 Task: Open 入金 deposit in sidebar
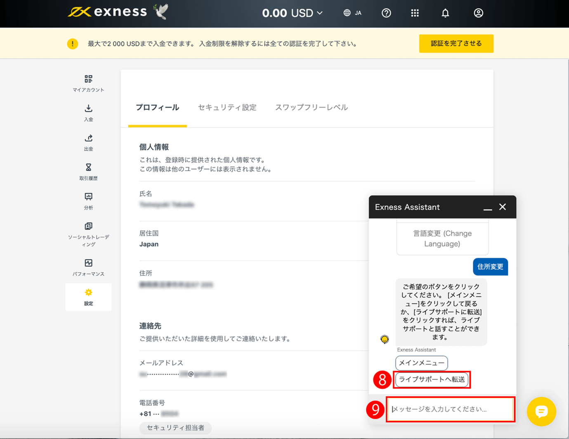tap(88, 113)
